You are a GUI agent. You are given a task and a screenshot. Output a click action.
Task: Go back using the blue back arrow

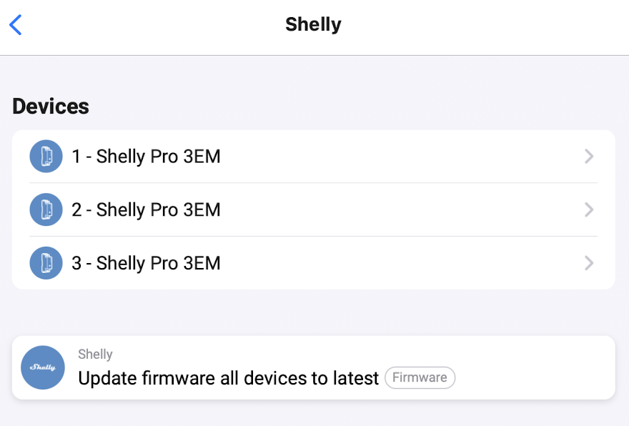(16, 25)
